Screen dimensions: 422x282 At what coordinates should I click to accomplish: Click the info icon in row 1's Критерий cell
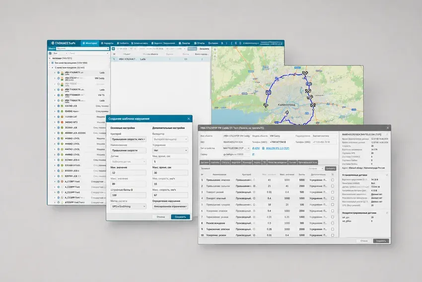point(254,180)
